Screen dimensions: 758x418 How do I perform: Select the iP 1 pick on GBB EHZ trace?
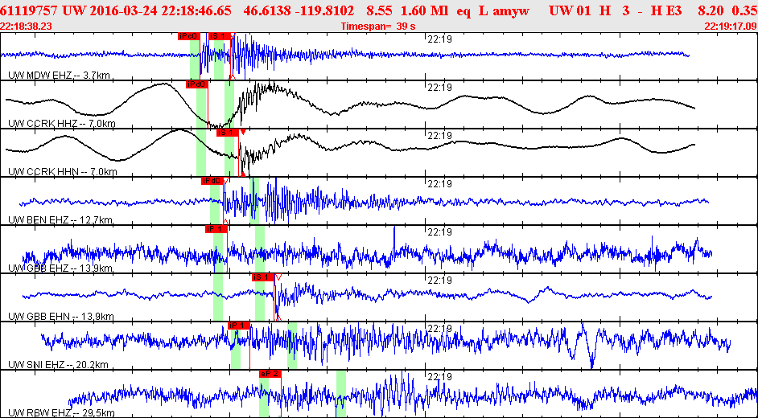click(215, 229)
